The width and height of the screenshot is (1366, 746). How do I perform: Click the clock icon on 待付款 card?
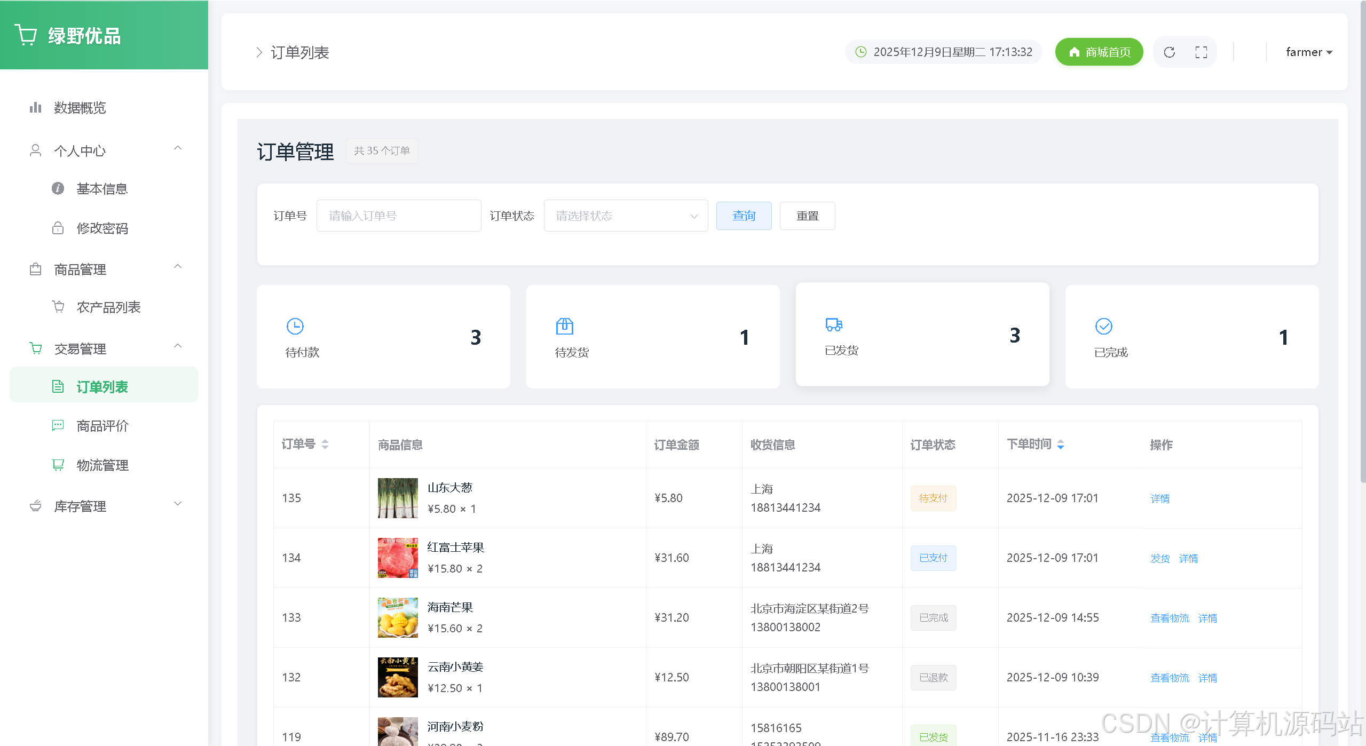295,326
